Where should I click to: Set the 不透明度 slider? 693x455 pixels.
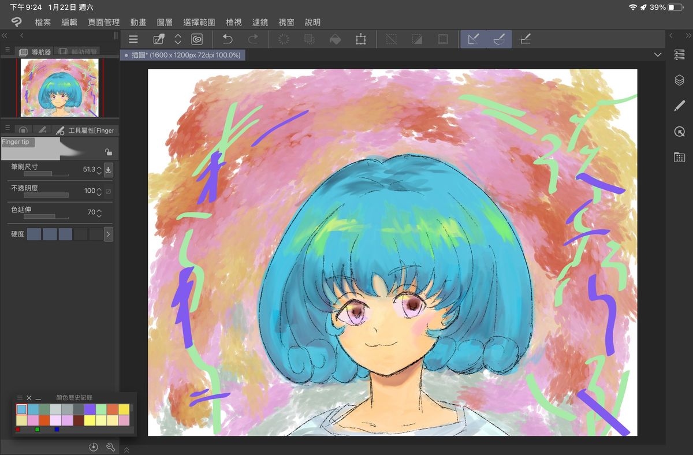tap(46, 195)
